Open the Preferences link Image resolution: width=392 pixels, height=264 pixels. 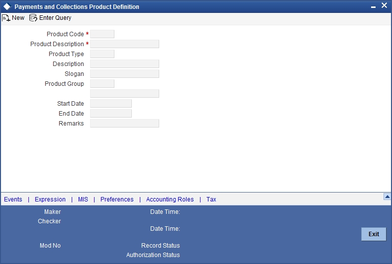point(117,199)
